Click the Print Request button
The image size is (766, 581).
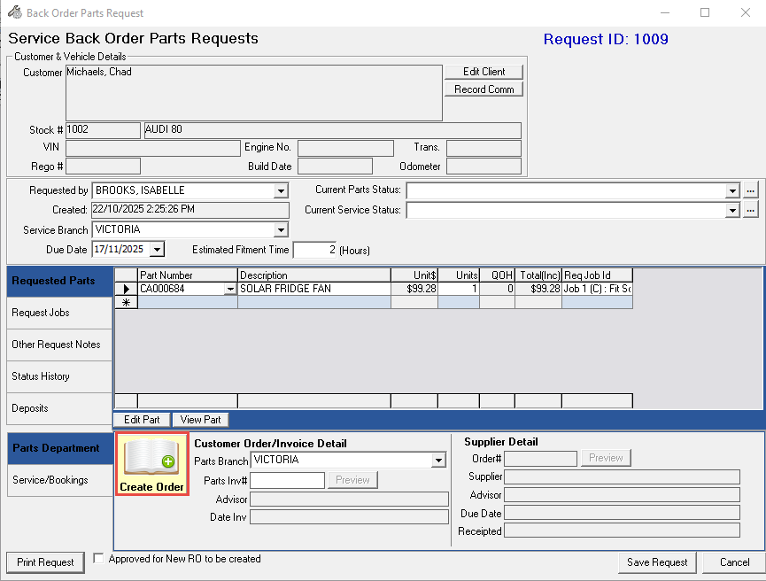(45, 562)
